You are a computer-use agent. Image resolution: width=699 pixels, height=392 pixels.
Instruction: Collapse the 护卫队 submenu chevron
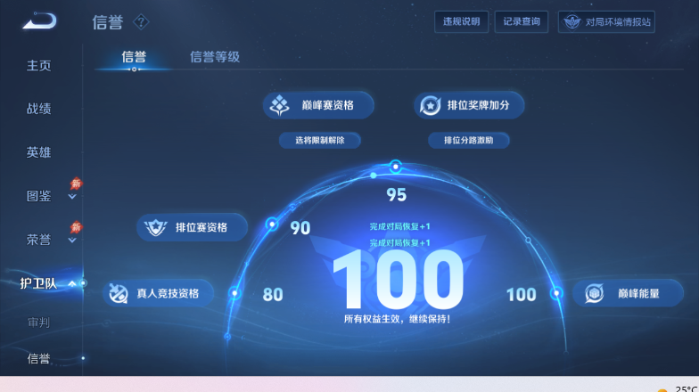[x=72, y=283]
